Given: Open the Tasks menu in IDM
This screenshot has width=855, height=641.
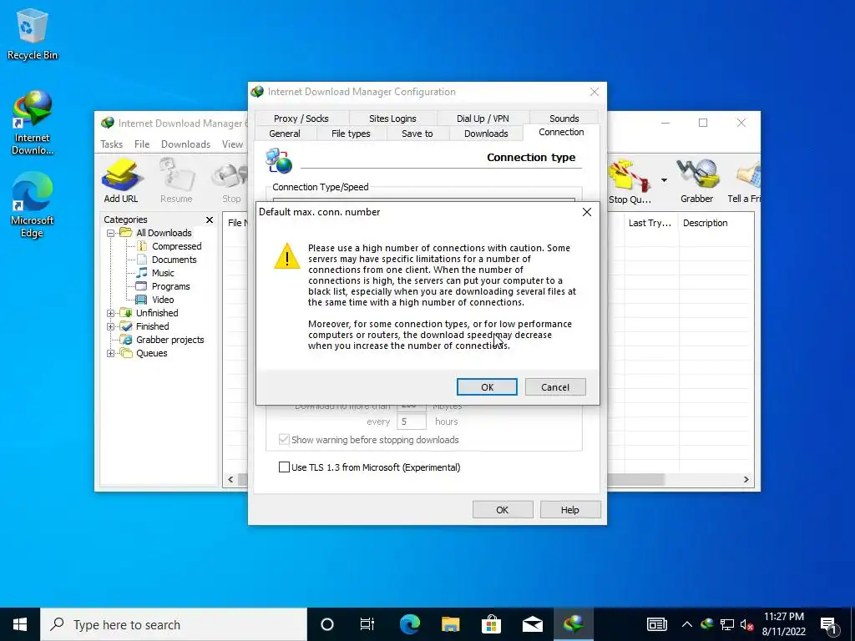Looking at the screenshot, I should click(111, 144).
